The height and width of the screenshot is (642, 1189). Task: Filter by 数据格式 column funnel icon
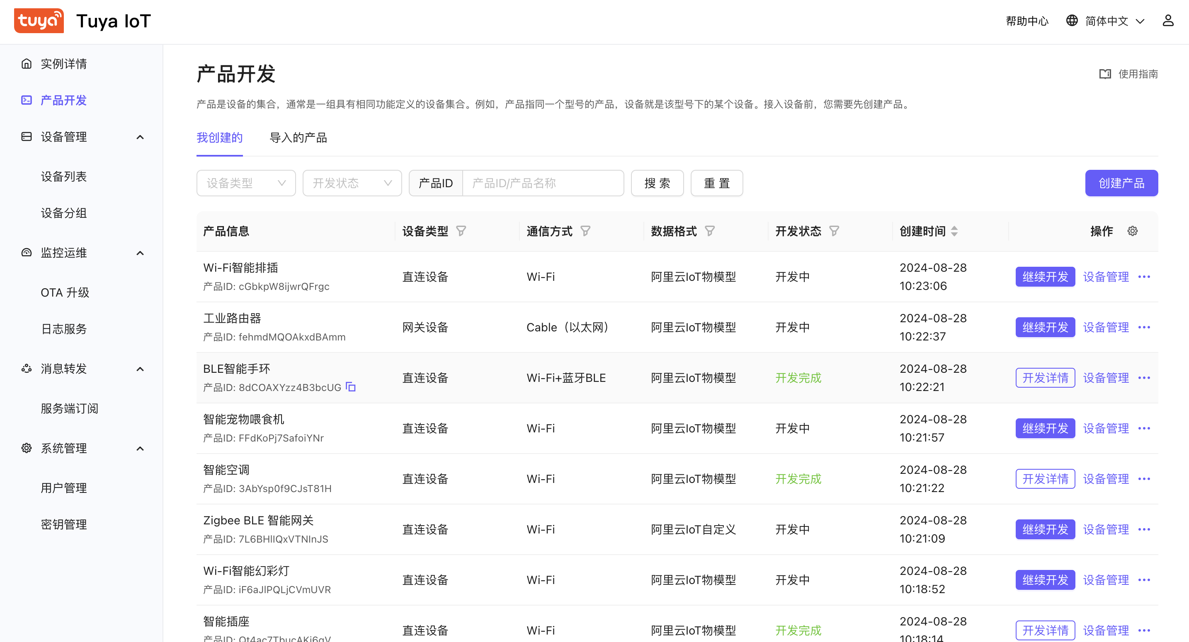click(710, 231)
